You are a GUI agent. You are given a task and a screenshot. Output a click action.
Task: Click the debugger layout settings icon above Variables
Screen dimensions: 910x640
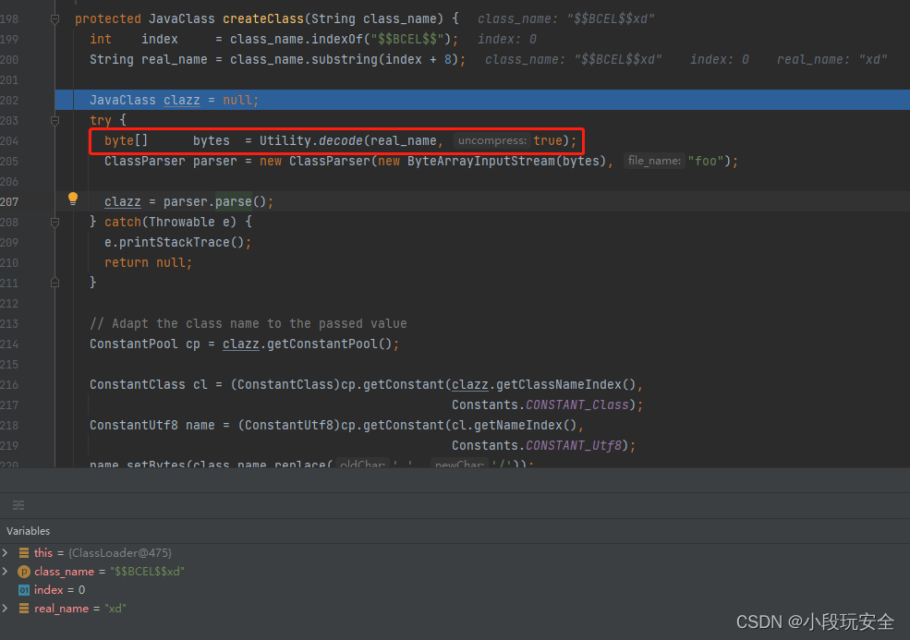[x=18, y=505]
